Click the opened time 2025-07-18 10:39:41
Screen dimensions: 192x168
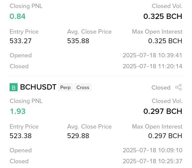pyautogui.click(x=153, y=55)
